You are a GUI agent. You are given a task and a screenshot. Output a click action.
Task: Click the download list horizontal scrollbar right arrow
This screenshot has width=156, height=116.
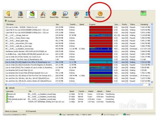point(149,85)
